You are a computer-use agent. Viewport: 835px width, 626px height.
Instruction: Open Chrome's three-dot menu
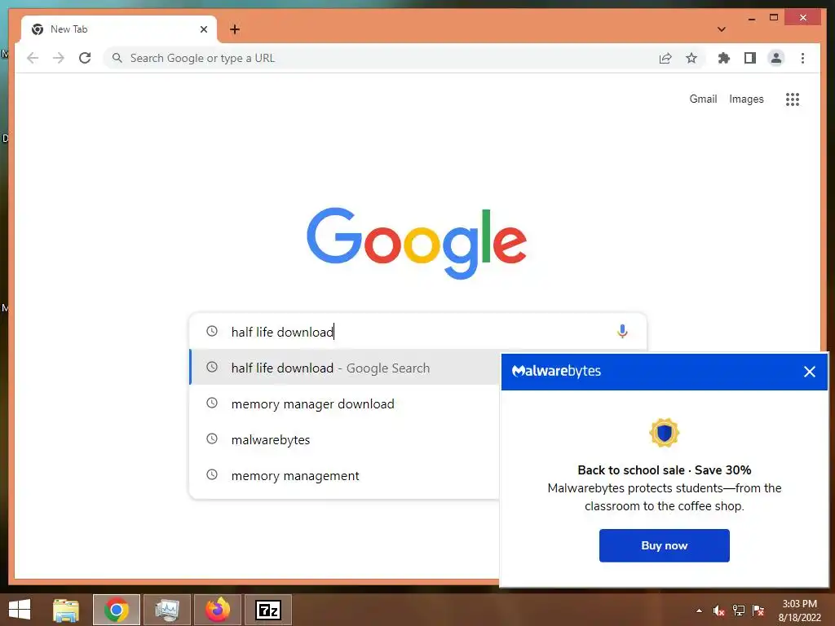pos(802,58)
